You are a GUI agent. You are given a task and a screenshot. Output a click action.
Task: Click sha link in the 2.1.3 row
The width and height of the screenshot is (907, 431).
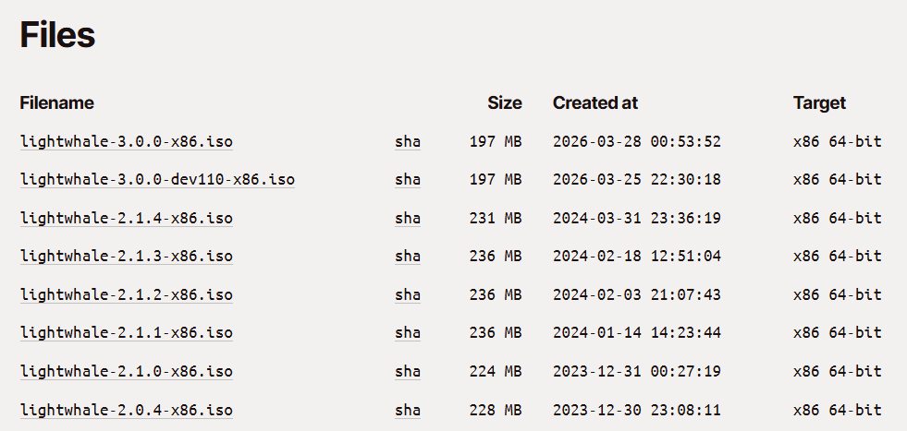point(408,256)
